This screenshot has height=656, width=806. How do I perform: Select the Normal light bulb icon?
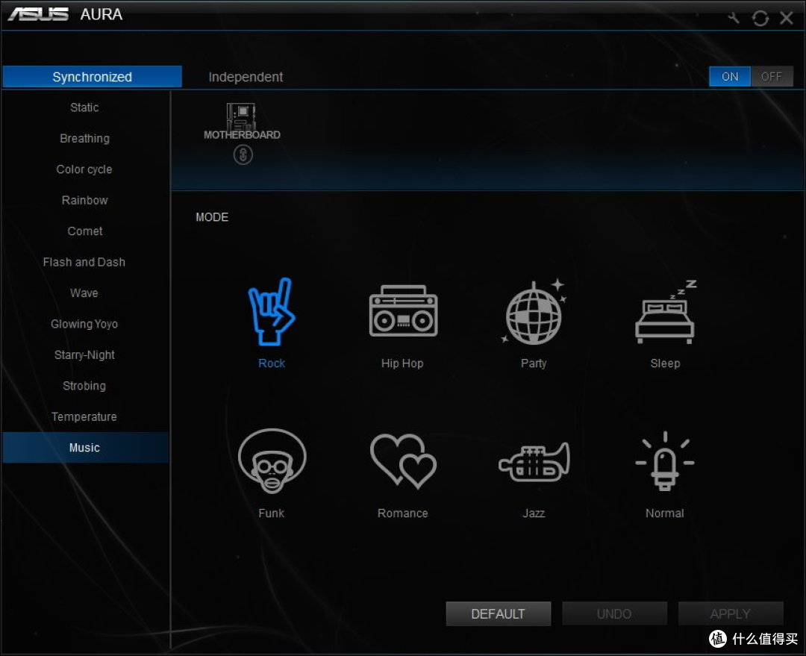coord(665,461)
